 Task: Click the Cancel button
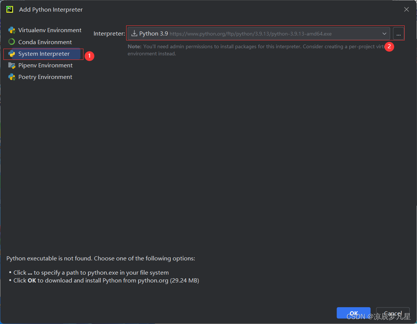tap(393, 313)
